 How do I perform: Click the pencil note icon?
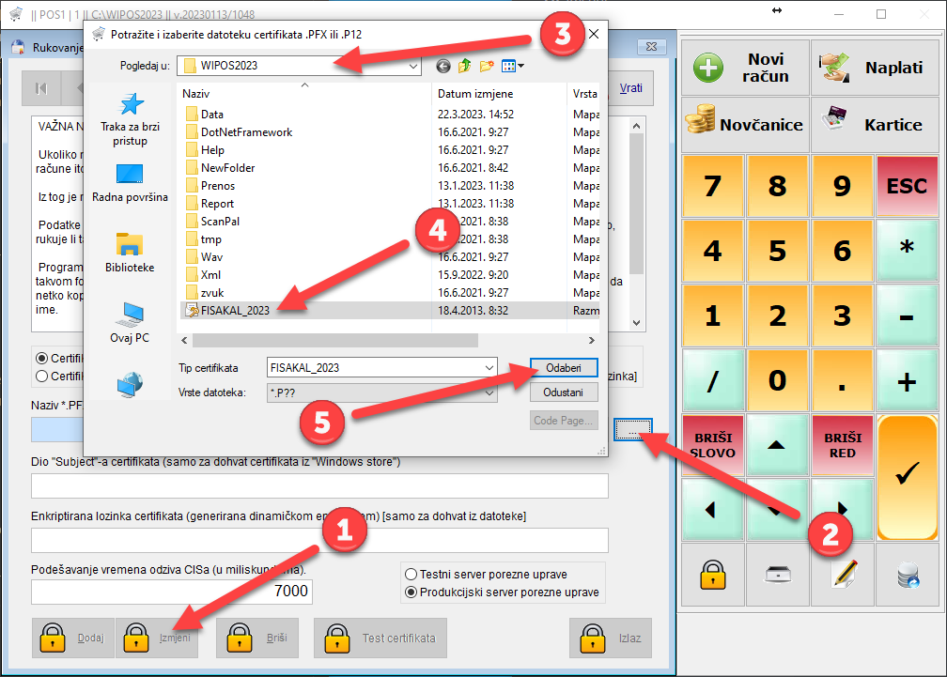pos(843,575)
